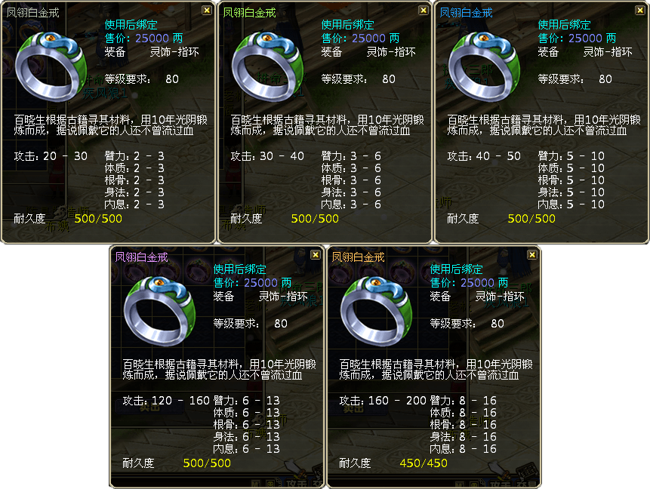Screen dimensions: 650x489
Task: Click the 450/450 durability value
Action: pos(424,463)
